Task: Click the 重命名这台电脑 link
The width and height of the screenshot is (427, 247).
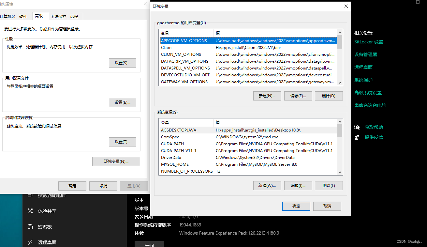Action: point(371,105)
